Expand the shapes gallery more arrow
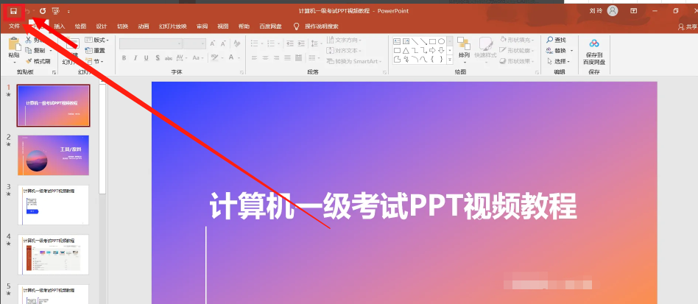The image size is (698, 304). pyautogui.click(x=450, y=60)
